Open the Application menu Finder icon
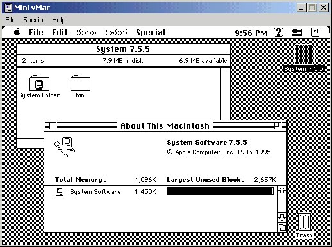Image resolution: width=332 pixels, height=247 pixels. coord(315,33)
